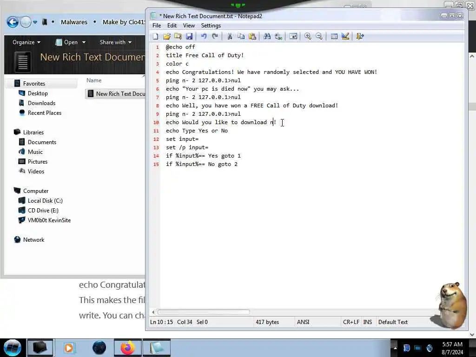476x357 pixels.
Task: Click Default Text scheme in status bar
Action: pos(393,322)
